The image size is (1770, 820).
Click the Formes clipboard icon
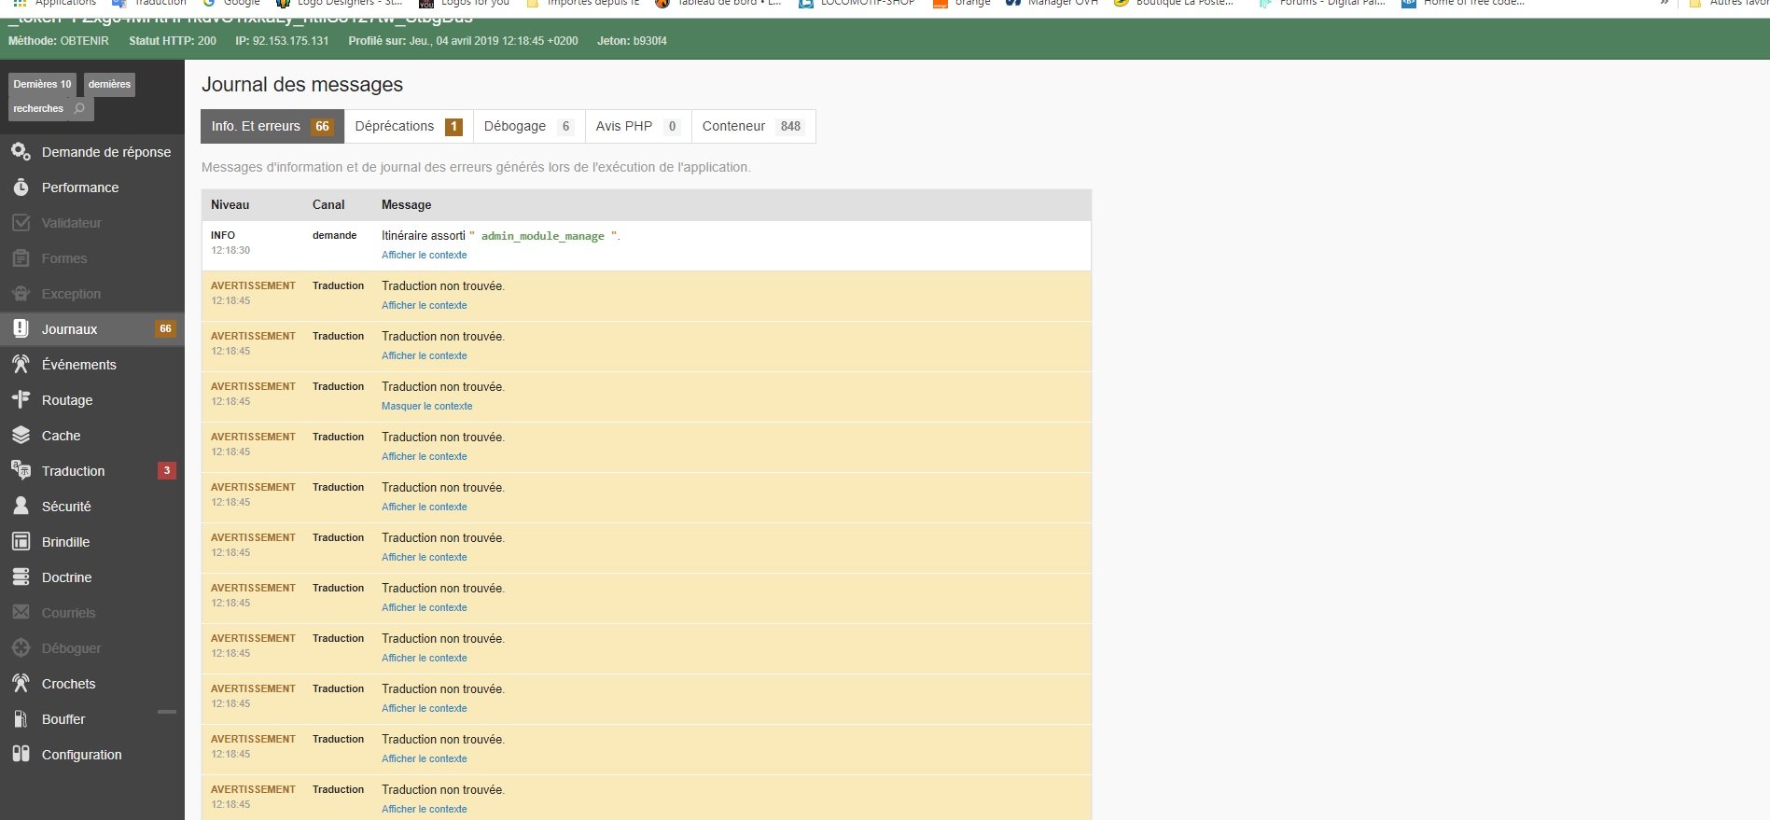coord(21,257)
